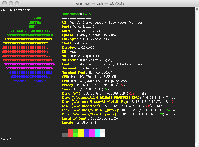The image size is (199, 147).
Task: Click the Uptime value '1 day, 1 hour, 49 mins'
Action: click(96, 35)
